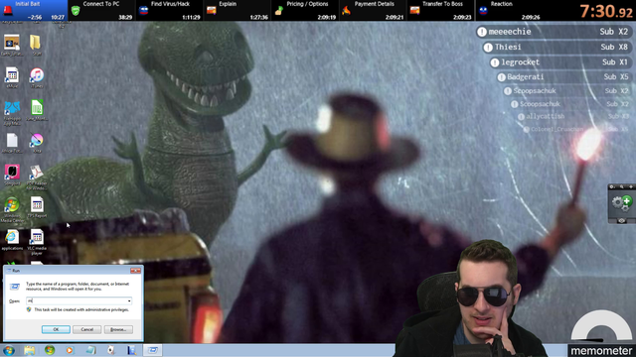Open the iTunes desktop shortcut
This screenshot has width=636, height=357.
(37, 77)
